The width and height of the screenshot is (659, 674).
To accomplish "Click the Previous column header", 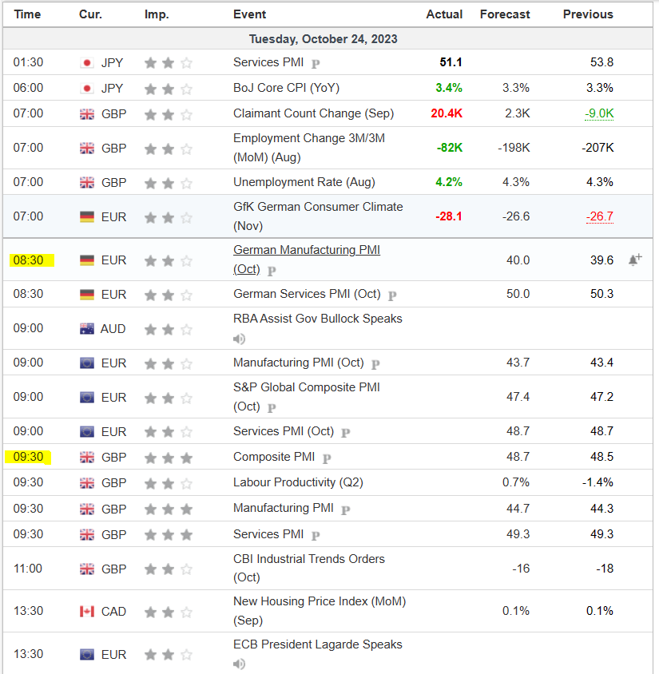I will (x=588, y=14).
